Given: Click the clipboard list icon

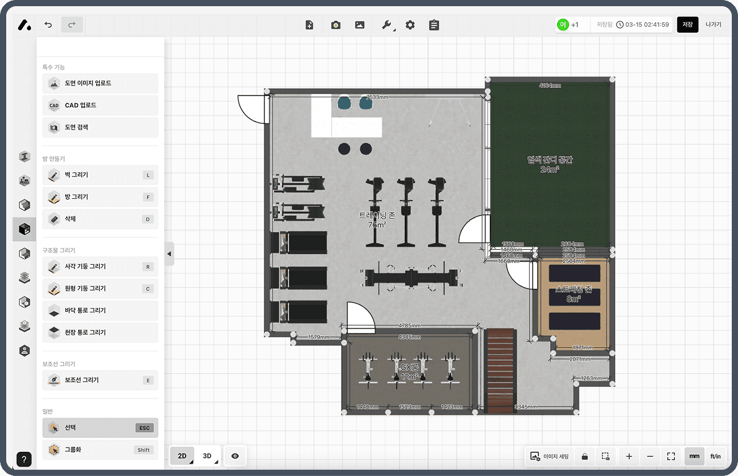Looking at the screenshot, I should pos(434,25).
